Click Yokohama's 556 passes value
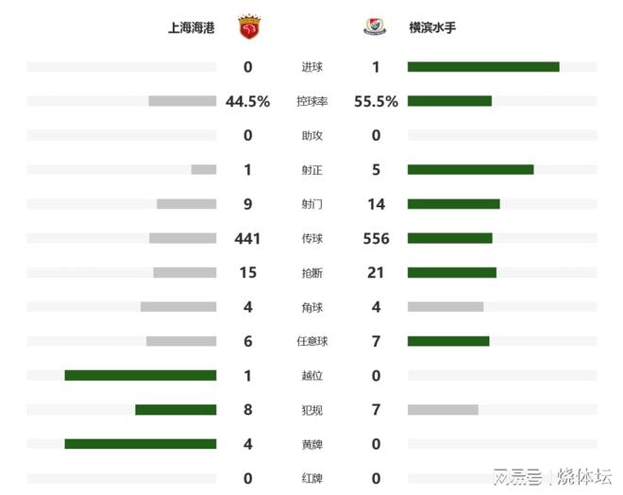Viewport: 623px width, 495px height. point(376,239)
